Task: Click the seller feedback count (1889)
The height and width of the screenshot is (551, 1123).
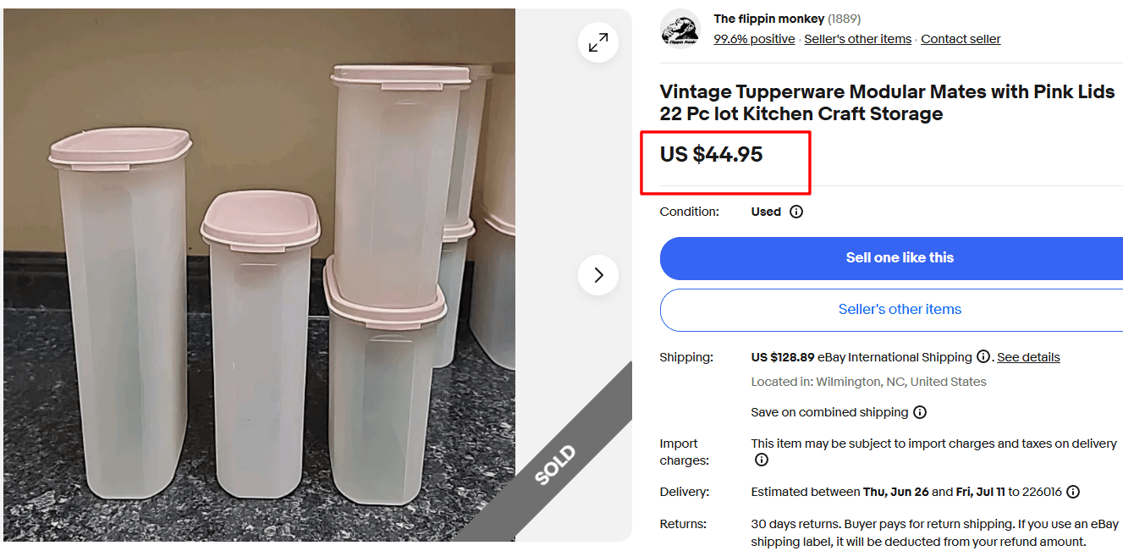Action: (846, 19)
